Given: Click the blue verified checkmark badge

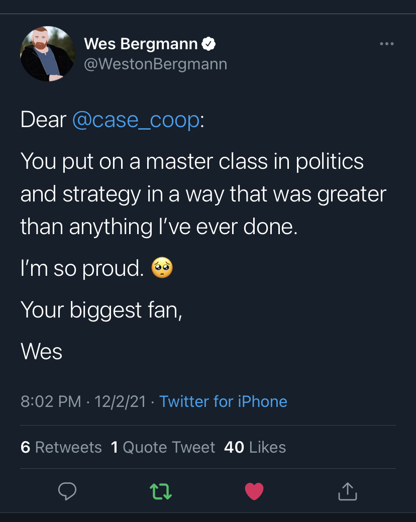Looking at the screenshot, I should click(x=209, y=44).
